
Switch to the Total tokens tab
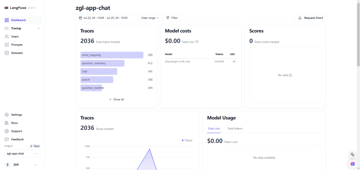click(235, 128)
